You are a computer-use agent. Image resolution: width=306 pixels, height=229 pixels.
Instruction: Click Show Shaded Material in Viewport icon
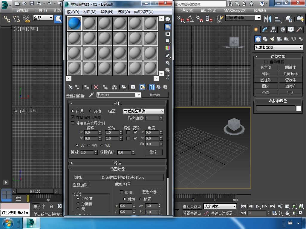pyautogui.click(x=142, y=87)
